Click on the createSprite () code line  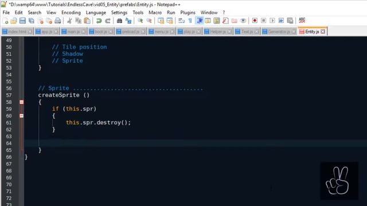(64, 95)
